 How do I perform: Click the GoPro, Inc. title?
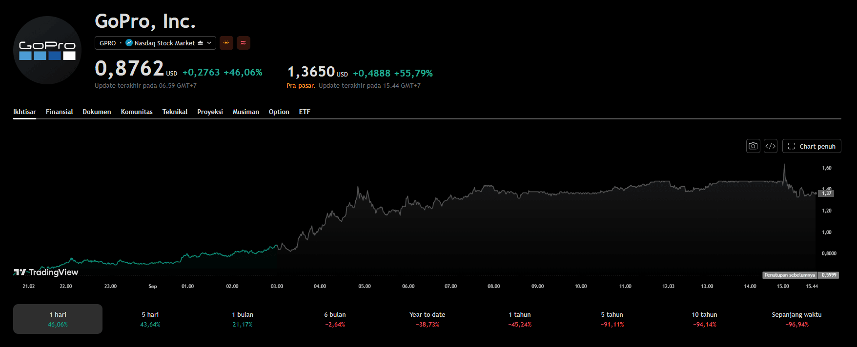click(x=145, y=21)
